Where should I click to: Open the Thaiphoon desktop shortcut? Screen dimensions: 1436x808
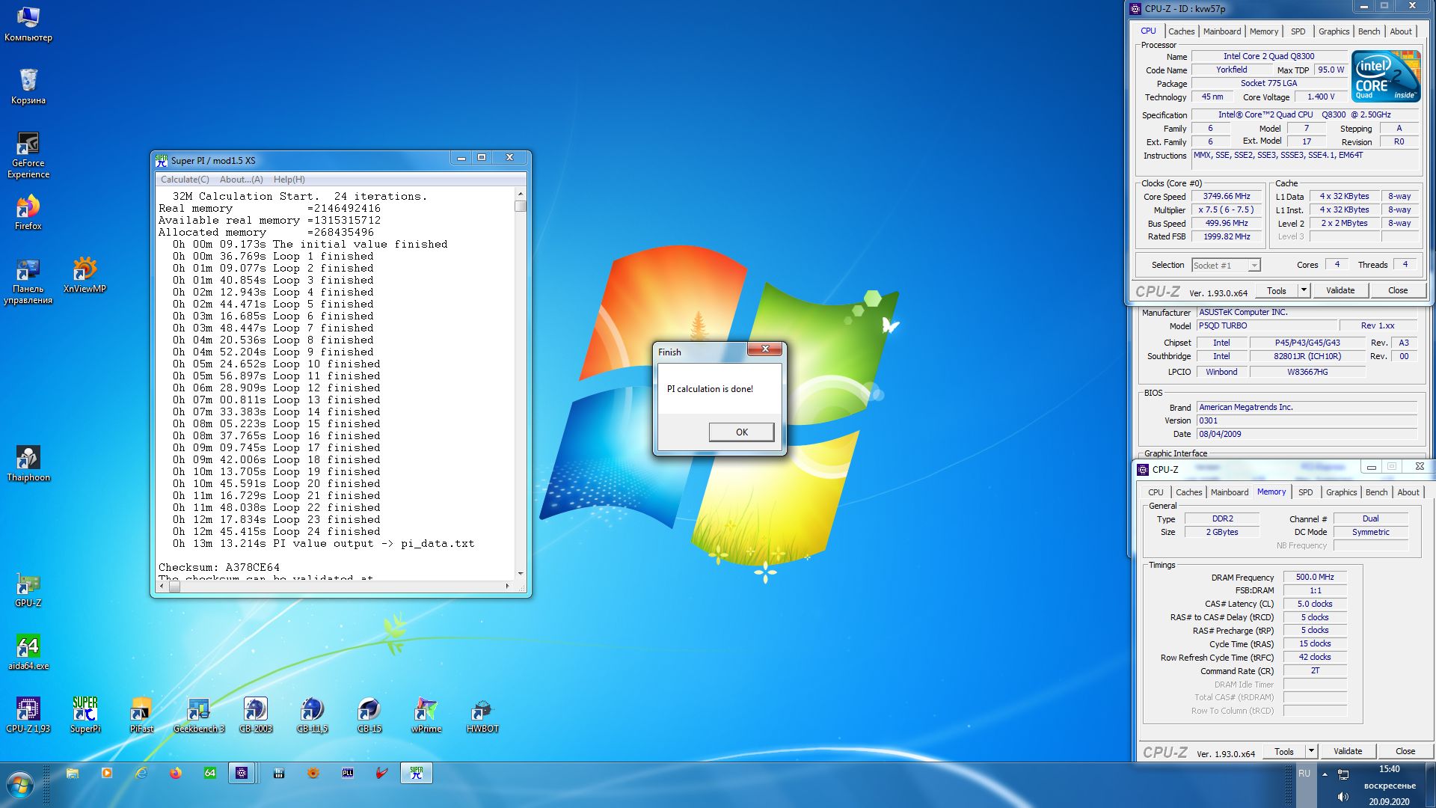[28, 464]
